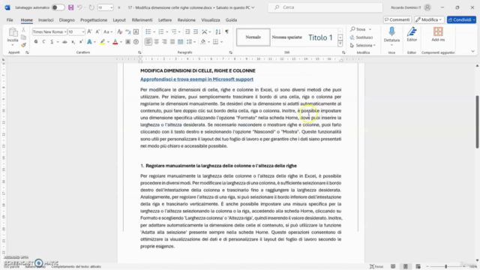480x270 pixels.
Task: Apply subscript formatting
Action: [x=73, y=42]
